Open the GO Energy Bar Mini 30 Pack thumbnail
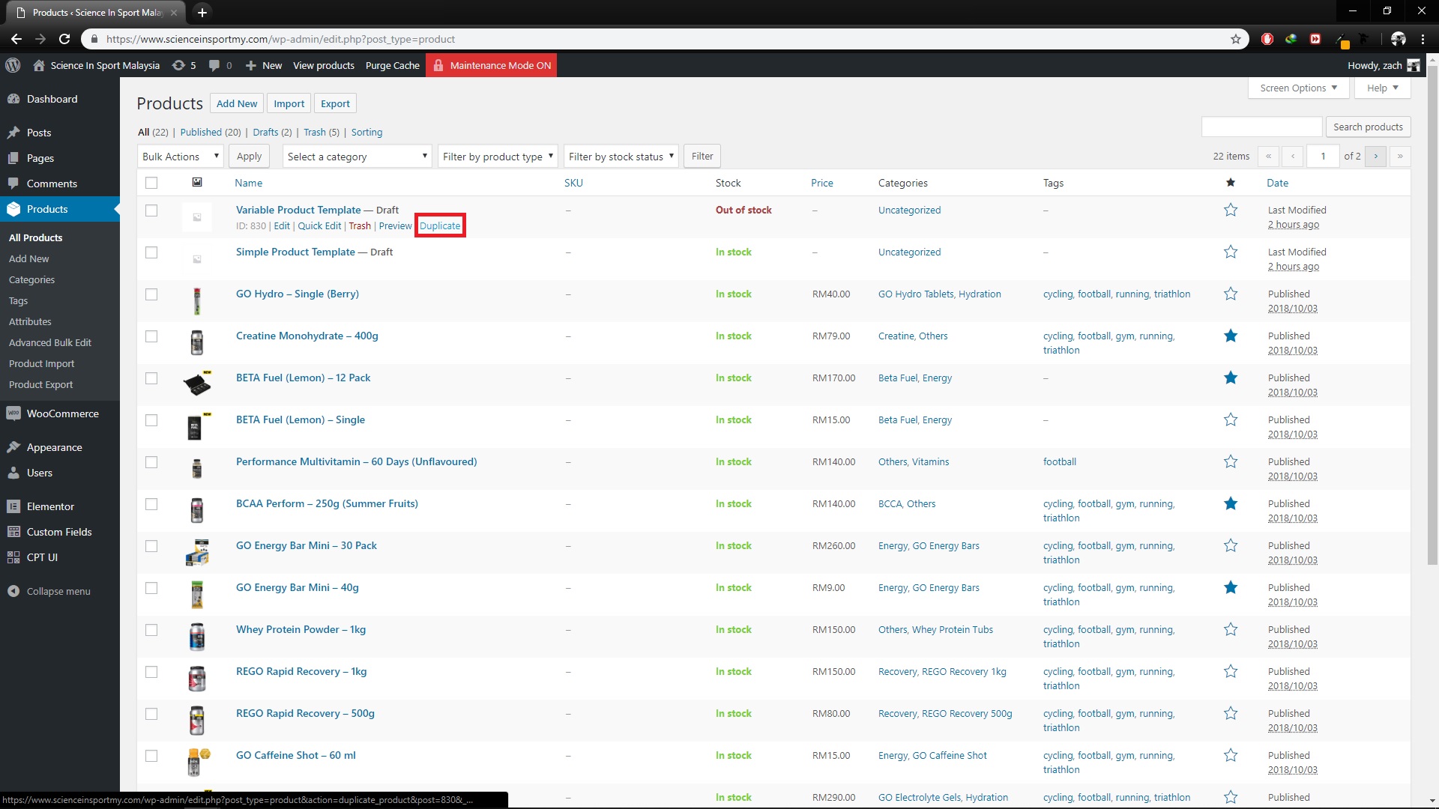This screenshot has height=809, width=1439. (x=197, y=553)
